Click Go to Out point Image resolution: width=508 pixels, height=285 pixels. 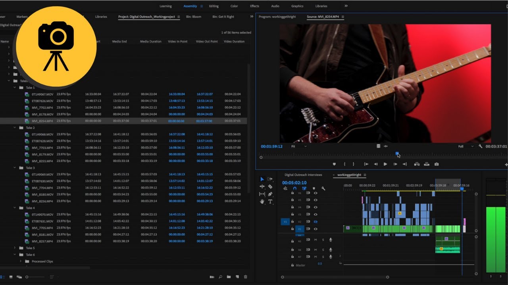coord(405,164)
